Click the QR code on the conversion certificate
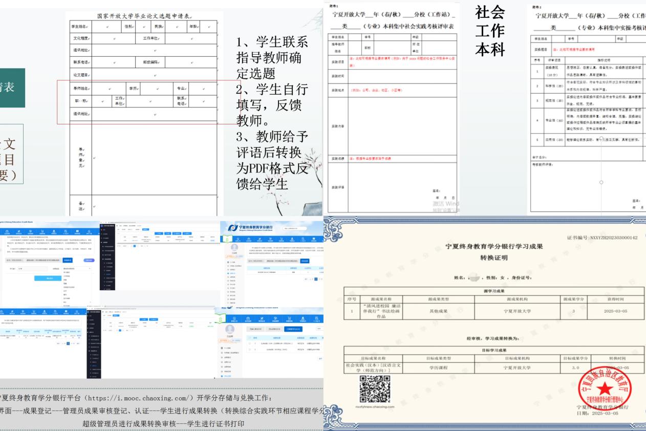The image size is (646, 431). point(376,389)
